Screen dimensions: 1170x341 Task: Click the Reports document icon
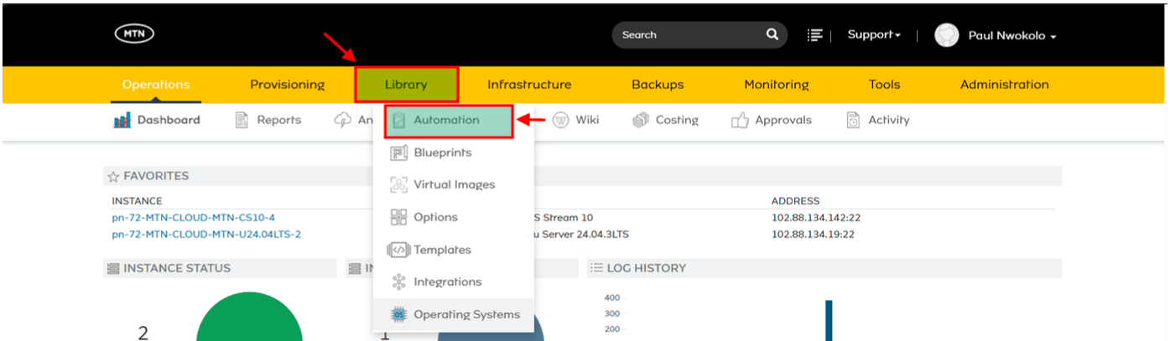pos(242,120)
